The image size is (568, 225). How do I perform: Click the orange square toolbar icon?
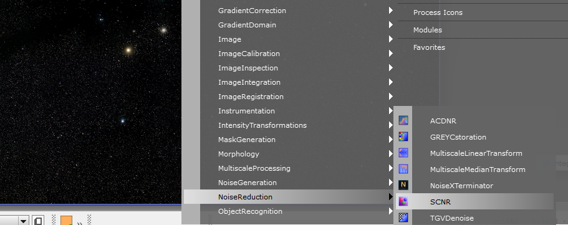tap(66, 221)
